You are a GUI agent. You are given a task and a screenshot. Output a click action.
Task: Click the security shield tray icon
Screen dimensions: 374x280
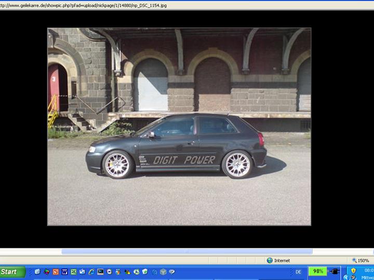tap(354, 271)
